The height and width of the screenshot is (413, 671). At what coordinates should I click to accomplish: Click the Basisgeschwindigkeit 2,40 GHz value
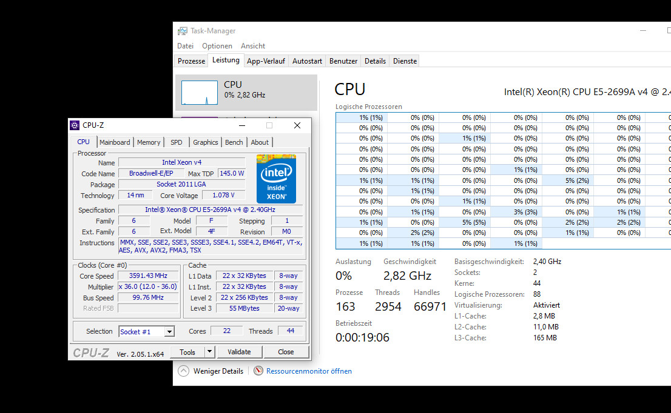point(547,262)
